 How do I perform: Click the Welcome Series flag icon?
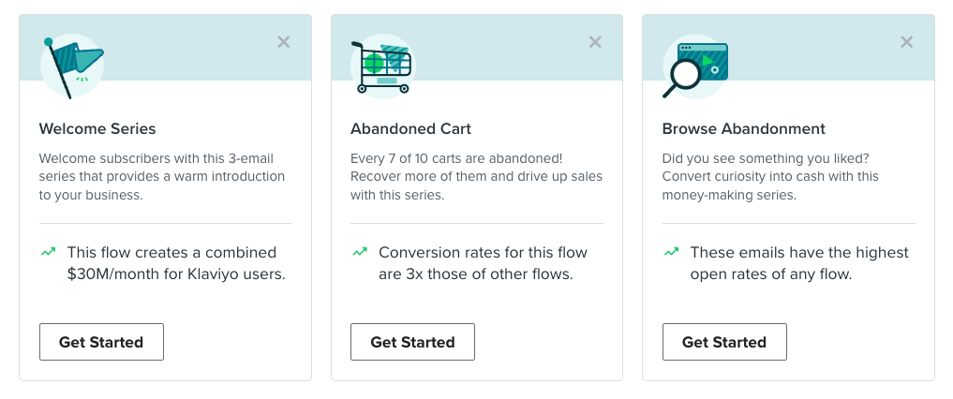click(x=72, y=66)
